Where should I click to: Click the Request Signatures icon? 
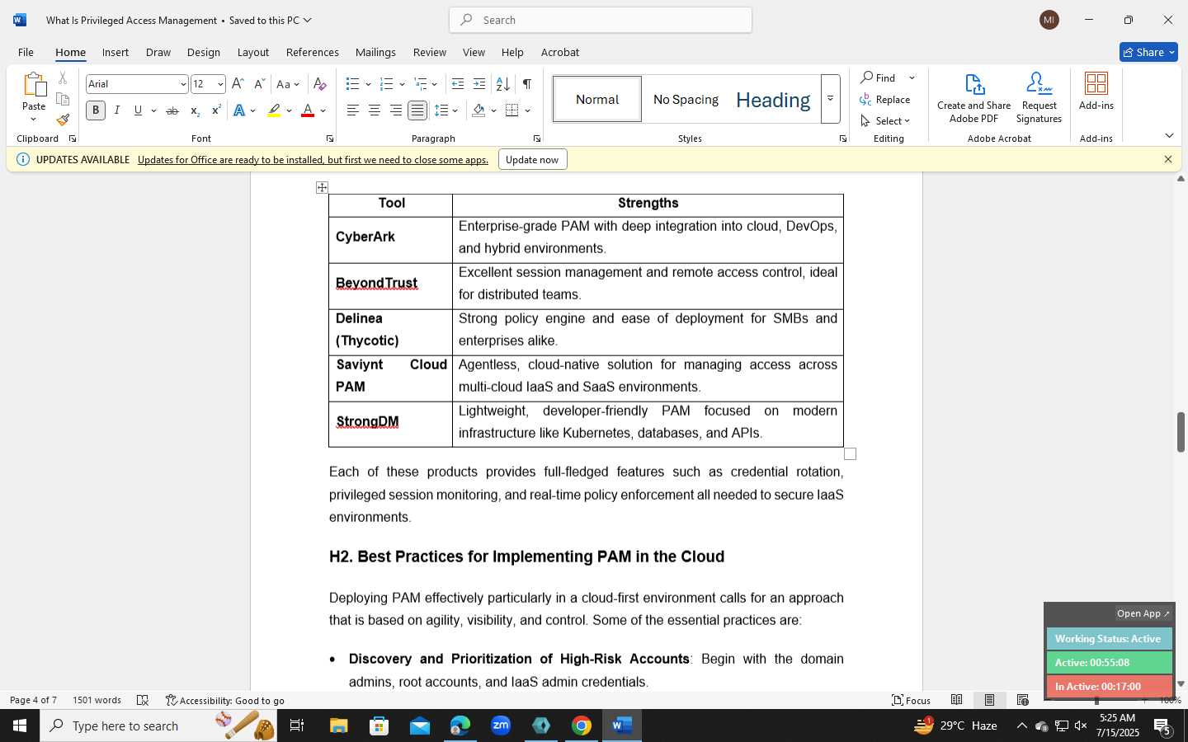click(1039, 98)
